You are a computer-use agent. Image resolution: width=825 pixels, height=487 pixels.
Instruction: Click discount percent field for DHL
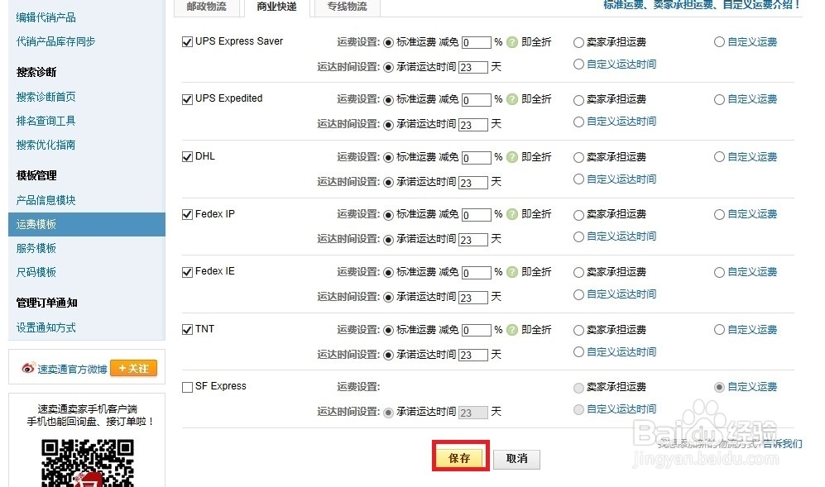pyautogui.click(x=476, y=158)
